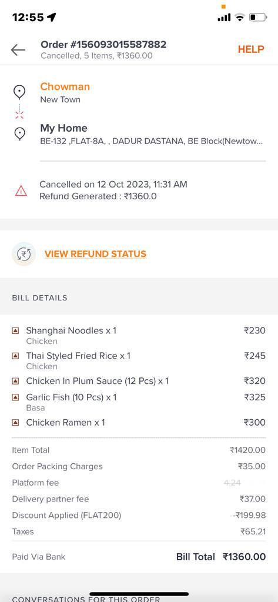This screenshot has width=278, height=602.
Task: Tap the battery icon in status bar
Action: point(258,17)
